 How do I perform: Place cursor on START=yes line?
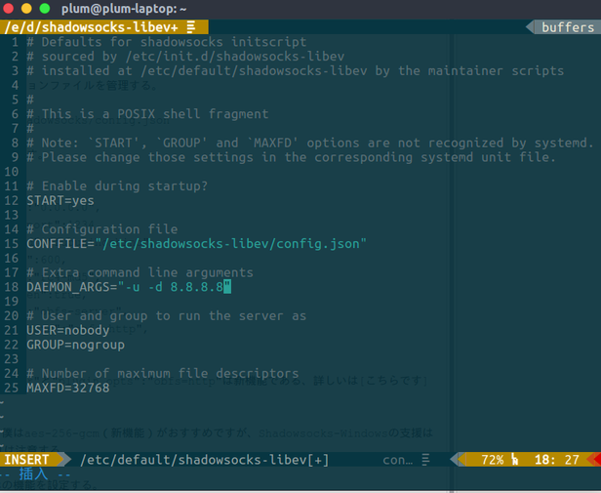pos(60,200)
